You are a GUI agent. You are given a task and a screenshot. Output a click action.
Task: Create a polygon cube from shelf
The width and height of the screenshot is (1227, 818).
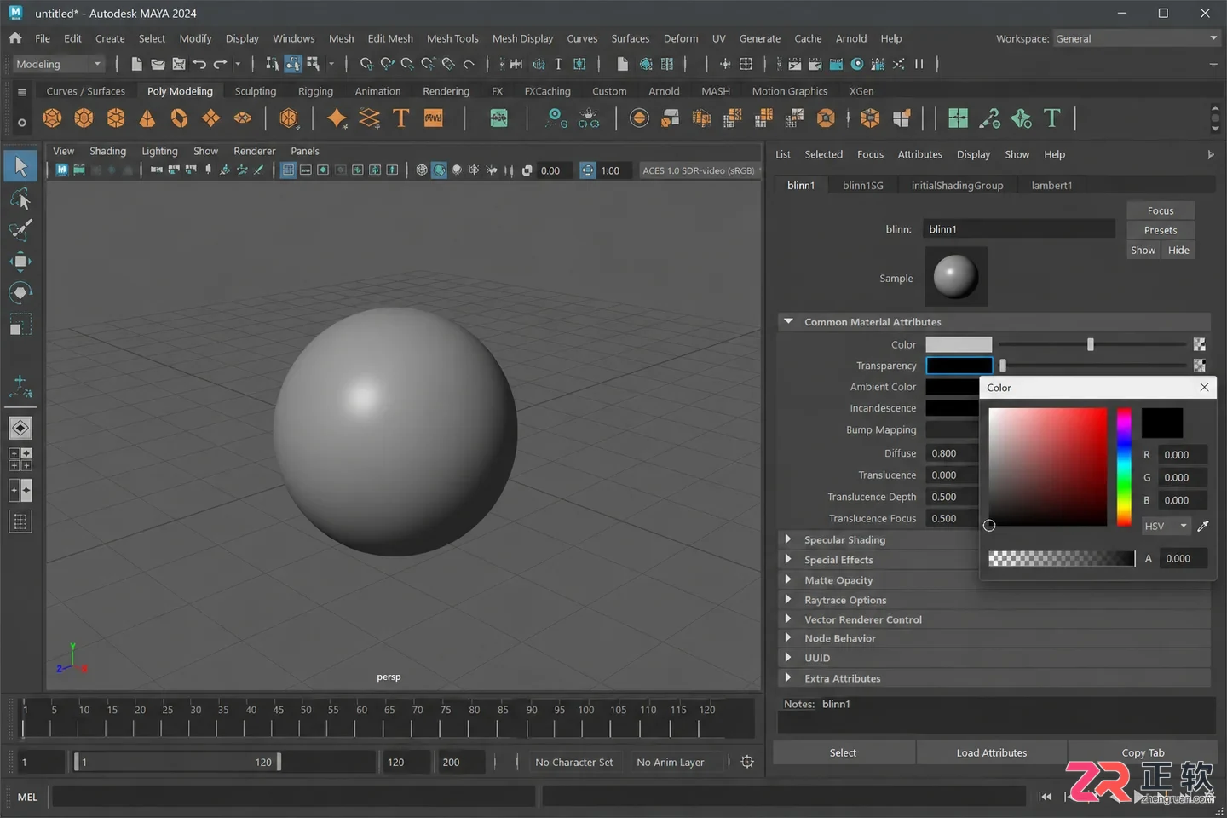coord(84,118)
